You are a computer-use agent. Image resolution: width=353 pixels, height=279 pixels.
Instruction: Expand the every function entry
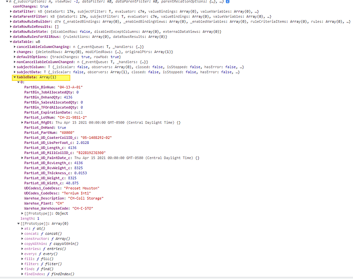point(22,254)
